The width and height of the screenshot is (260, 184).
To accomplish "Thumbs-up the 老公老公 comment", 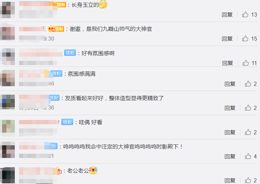I will (248, 180).
